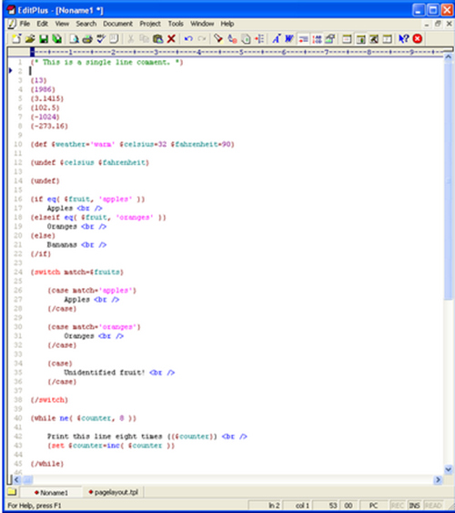Viewport: 455px width, 513px height.
Task: Open the Project menu
Action: (150, 24)
